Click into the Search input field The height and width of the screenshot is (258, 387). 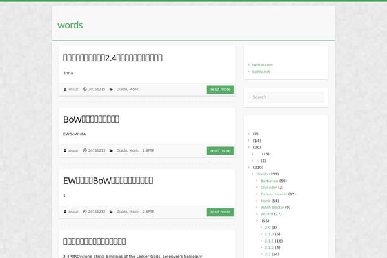coord(286,97)
